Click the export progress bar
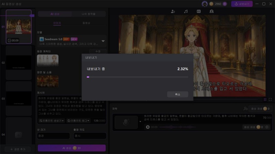 coord(137,77)
